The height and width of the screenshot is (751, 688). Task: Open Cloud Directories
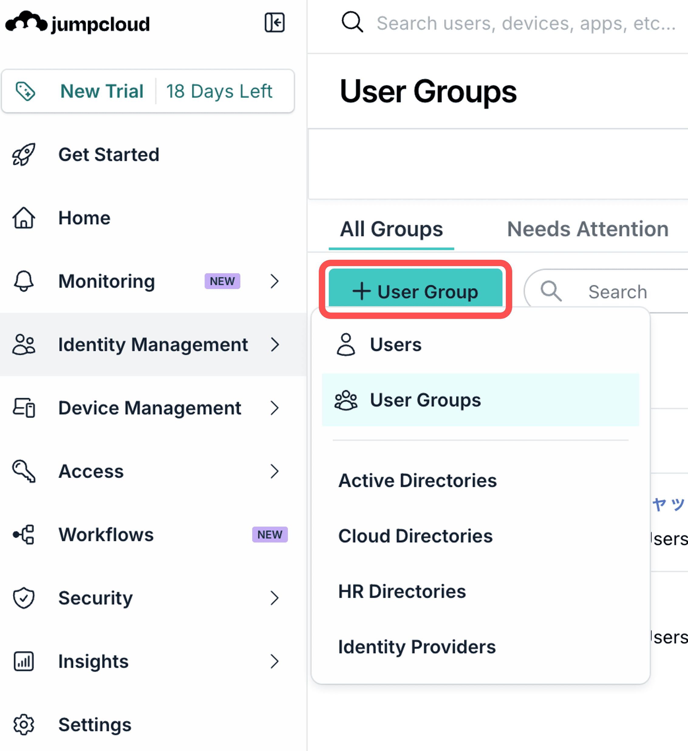tap(416, 536)
